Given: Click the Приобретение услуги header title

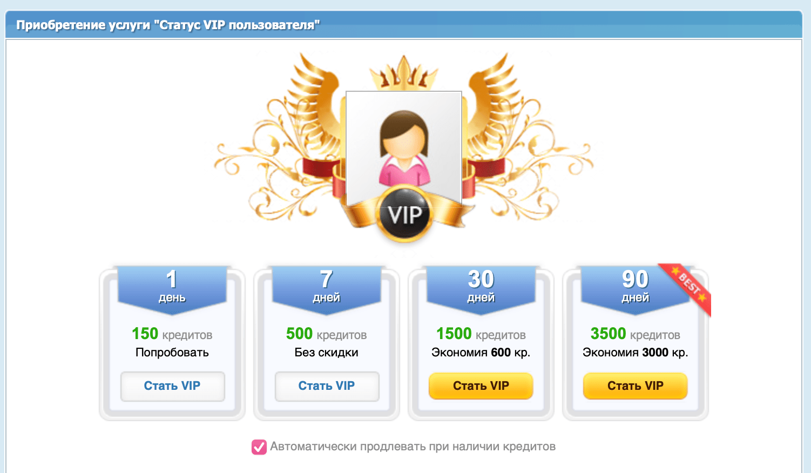Looking at the screenshot, I should pos(168,25).
